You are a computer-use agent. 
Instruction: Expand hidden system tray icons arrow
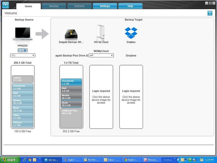(x=178, y=160)
